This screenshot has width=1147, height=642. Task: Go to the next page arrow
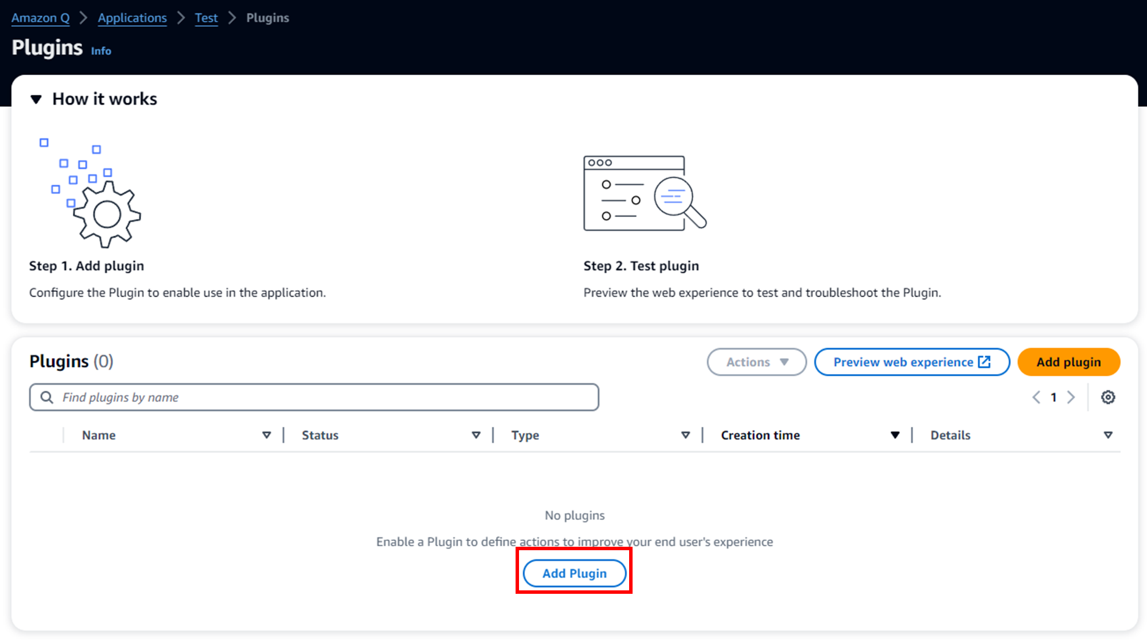pyautogui.click(x=1071, y=397)
